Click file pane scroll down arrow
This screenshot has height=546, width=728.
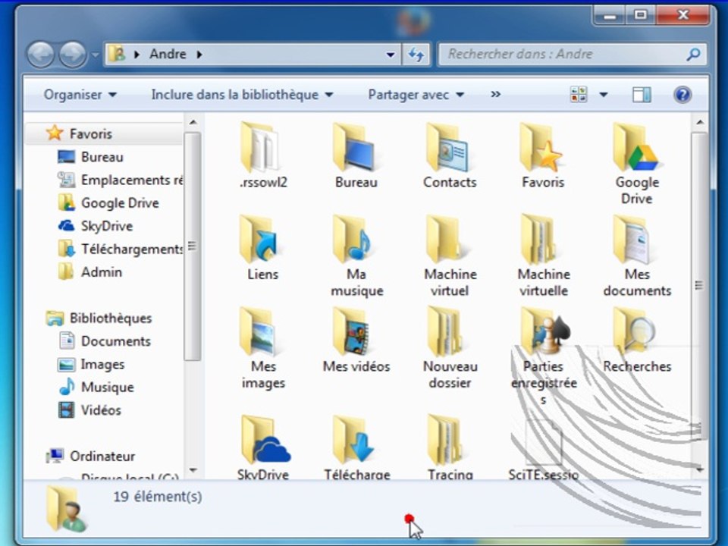[x=700, y=470]
